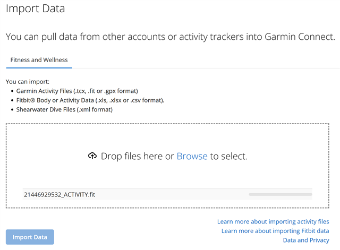Click the cloud upload icon
This screenshot has height=250, width=340.
click(x=92, y=157)
